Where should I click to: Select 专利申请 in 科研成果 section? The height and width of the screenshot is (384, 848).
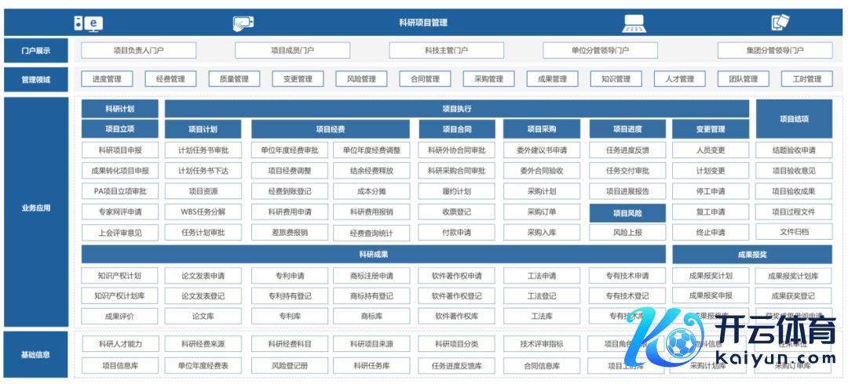291,276
